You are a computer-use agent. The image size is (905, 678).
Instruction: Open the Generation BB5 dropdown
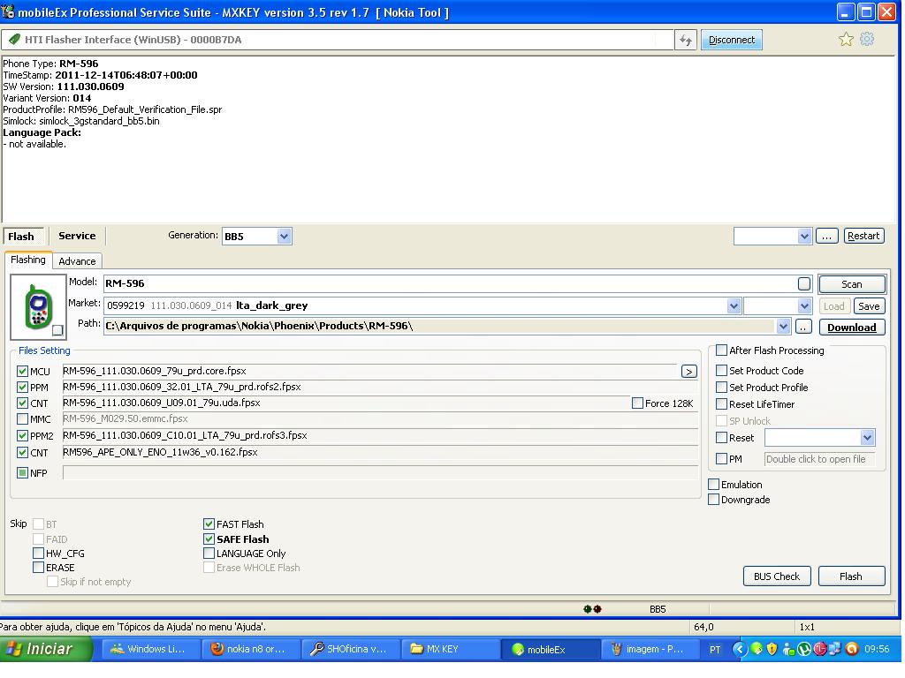[x=284, y=237]
